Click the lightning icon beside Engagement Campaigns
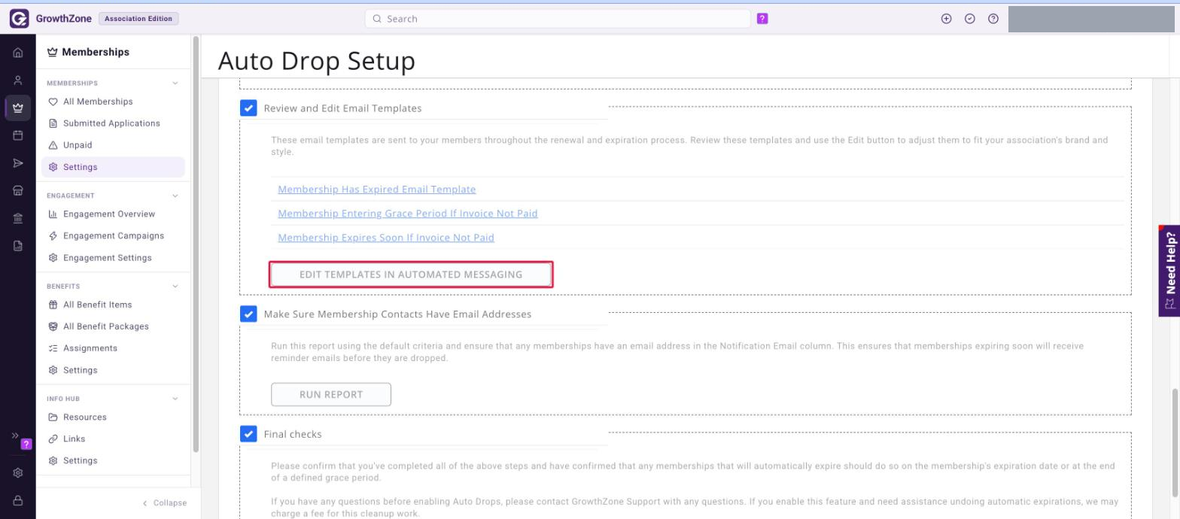 (x=53, y=236)
